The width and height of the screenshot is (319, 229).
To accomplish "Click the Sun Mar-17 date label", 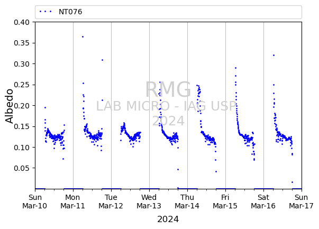I will point(302,201).
